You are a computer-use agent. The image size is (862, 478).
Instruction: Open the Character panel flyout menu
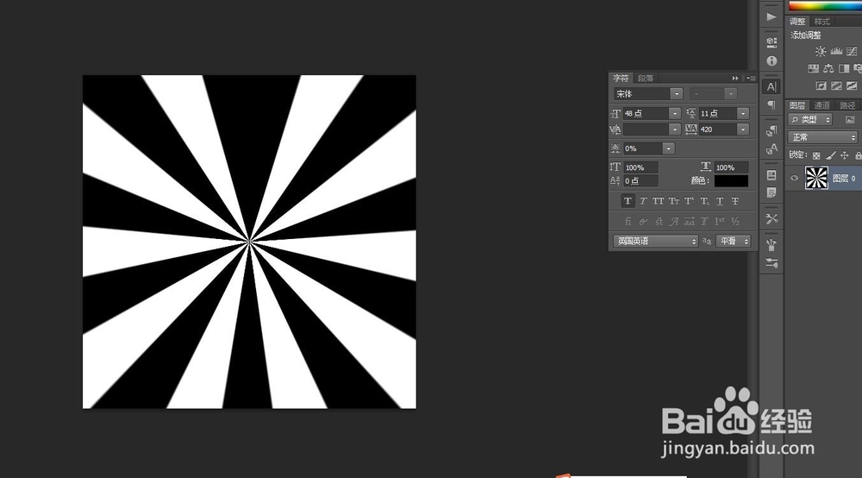point(751,79)
